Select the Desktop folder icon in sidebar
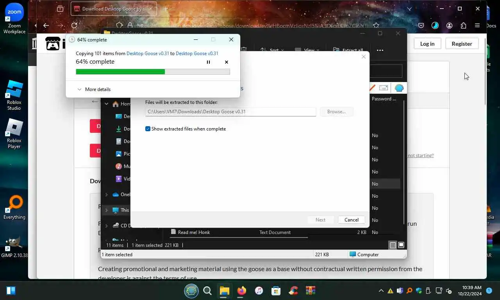Viewport: 500px width, 300px height. click(x=119, y=116)
